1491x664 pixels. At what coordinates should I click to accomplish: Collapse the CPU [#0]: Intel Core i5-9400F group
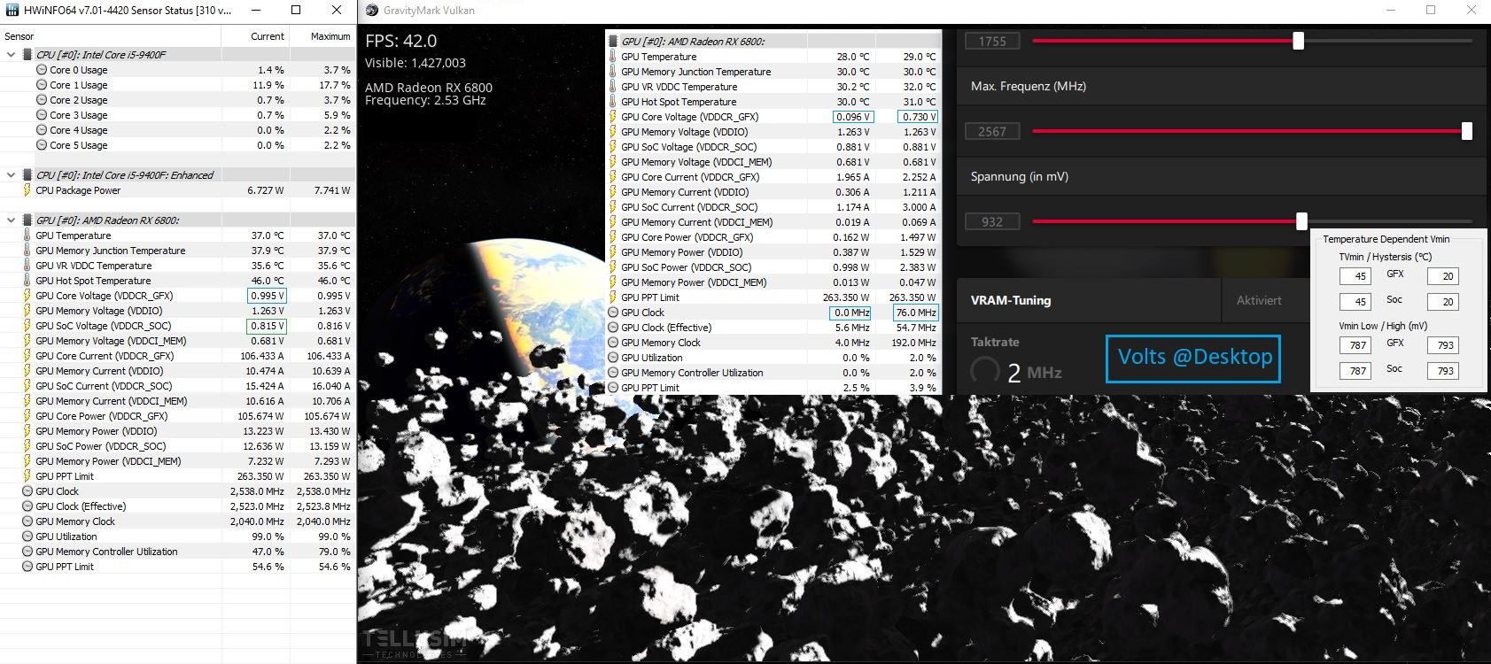[11, 55]
